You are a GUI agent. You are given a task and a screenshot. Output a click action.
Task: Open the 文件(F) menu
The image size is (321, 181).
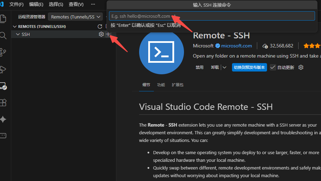pyautogui.click(x=16, y=4)
